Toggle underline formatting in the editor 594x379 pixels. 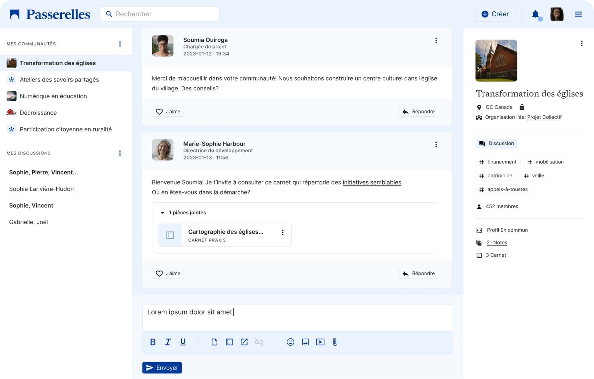pyautogui.click(x=183, y=342)
